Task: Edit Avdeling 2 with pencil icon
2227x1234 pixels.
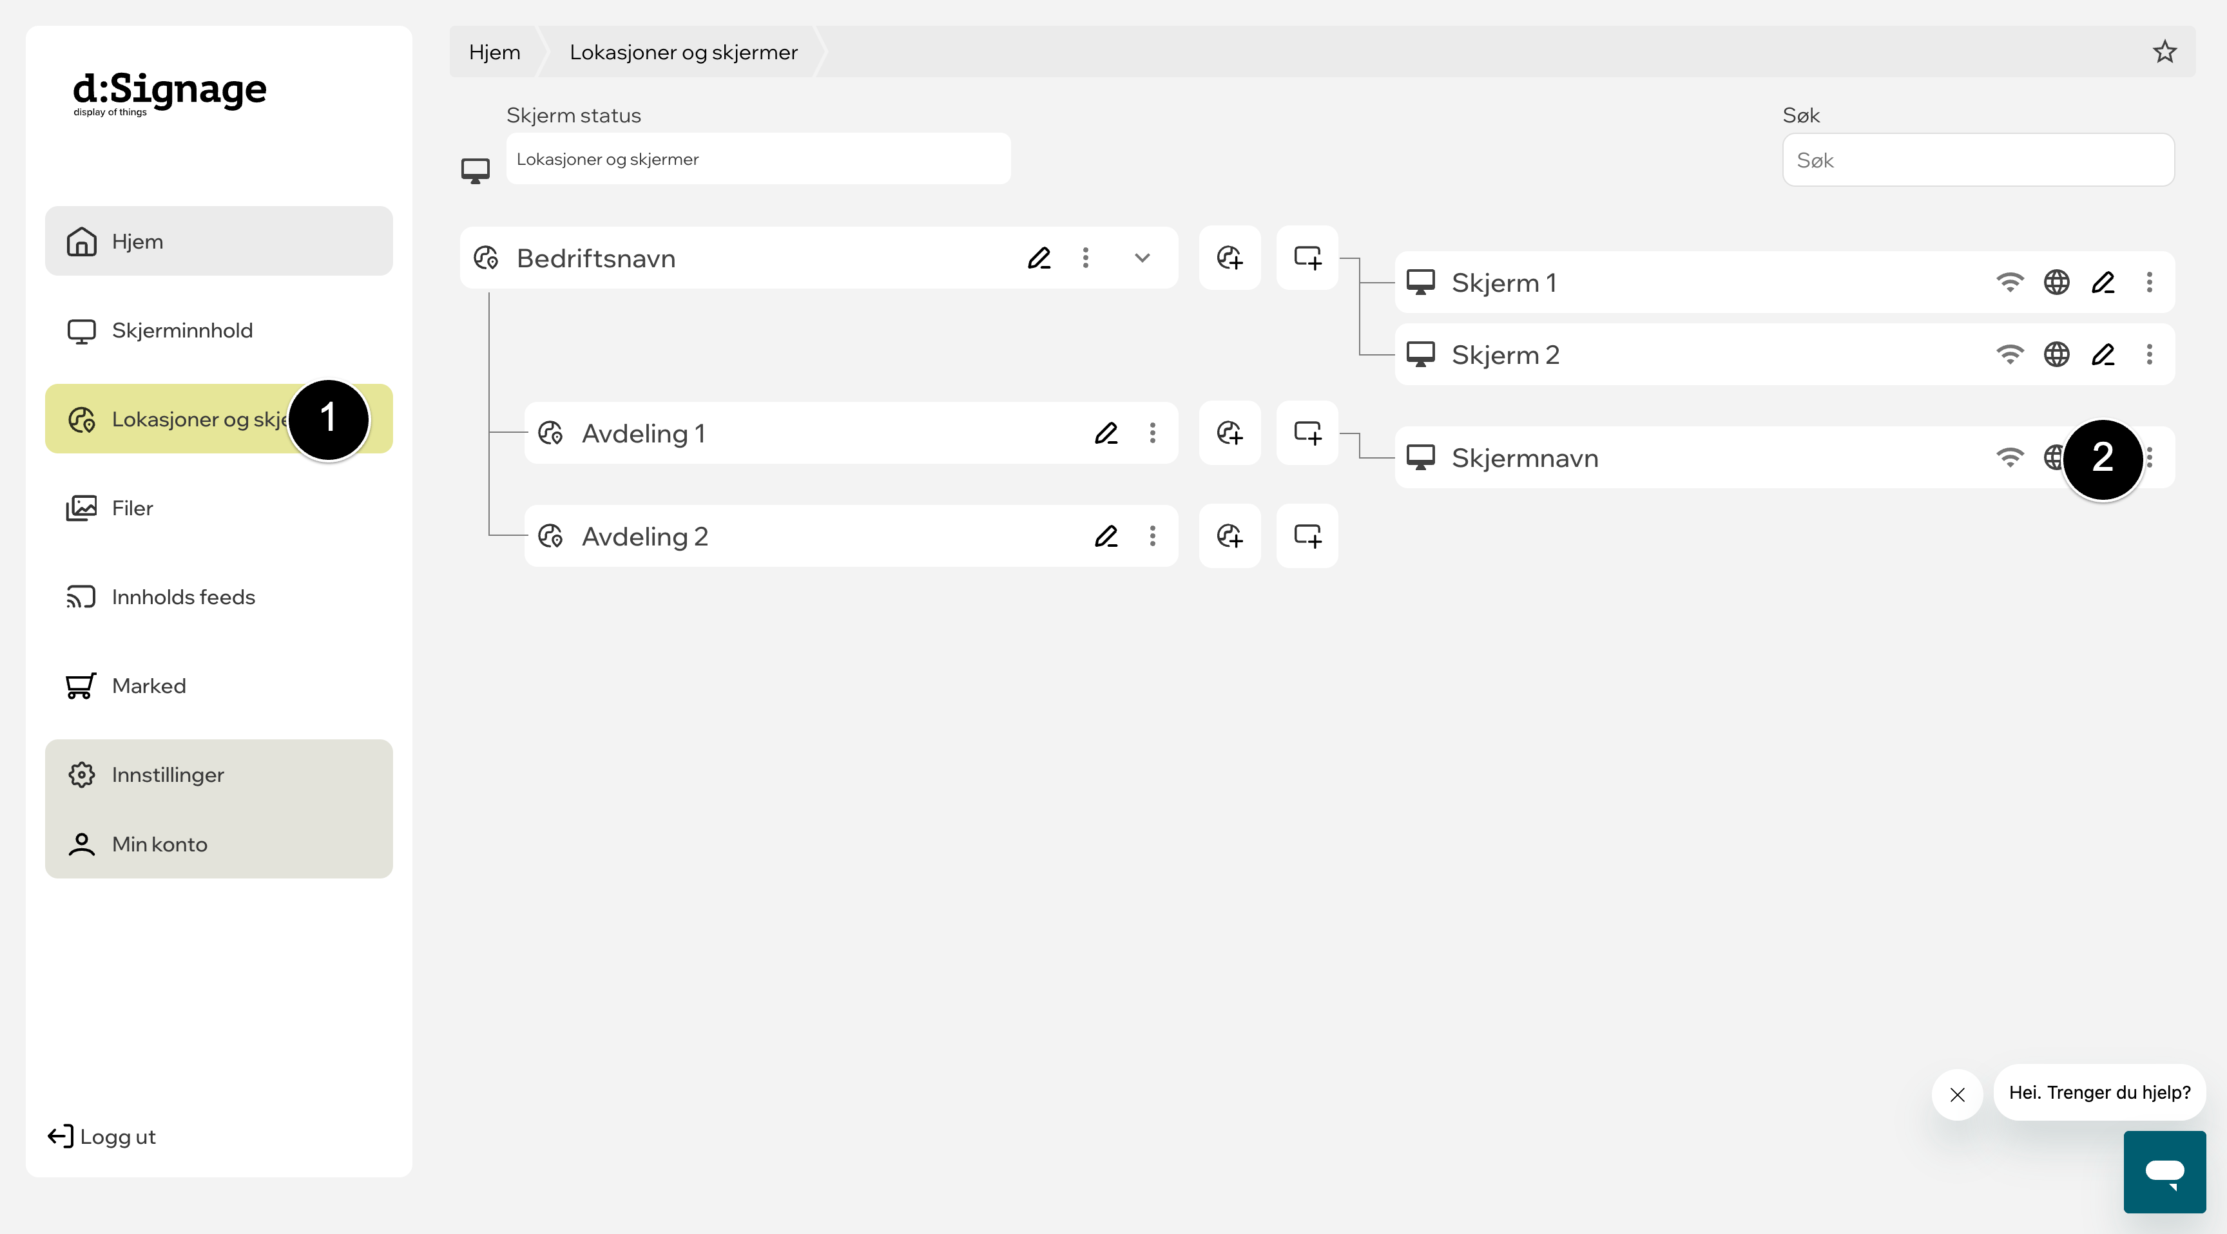Action: point(1106,536)
